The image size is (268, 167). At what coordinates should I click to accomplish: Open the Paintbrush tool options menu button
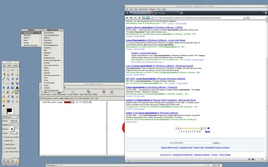click(x=18, y=117)
